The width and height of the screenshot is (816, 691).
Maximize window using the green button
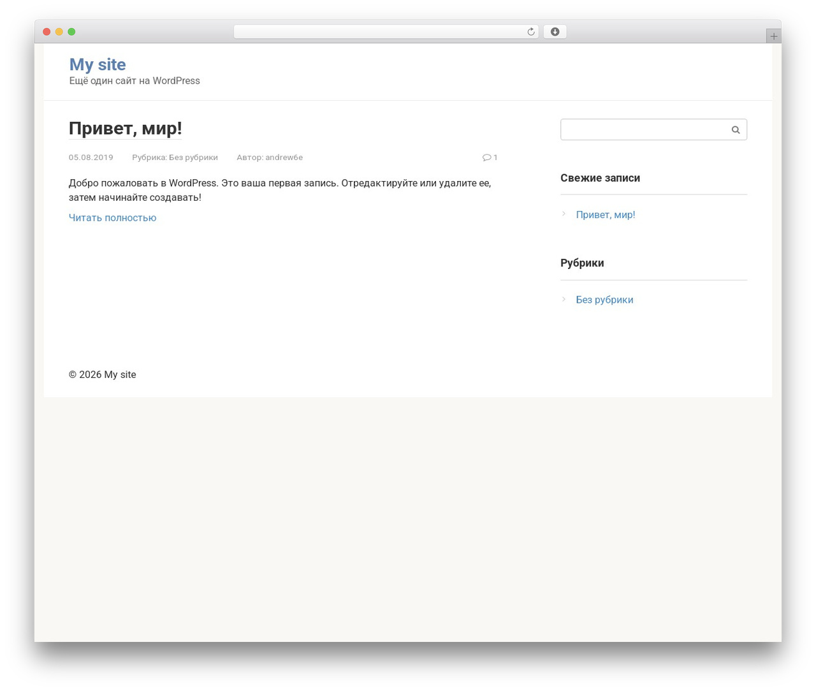click(71, 32)
